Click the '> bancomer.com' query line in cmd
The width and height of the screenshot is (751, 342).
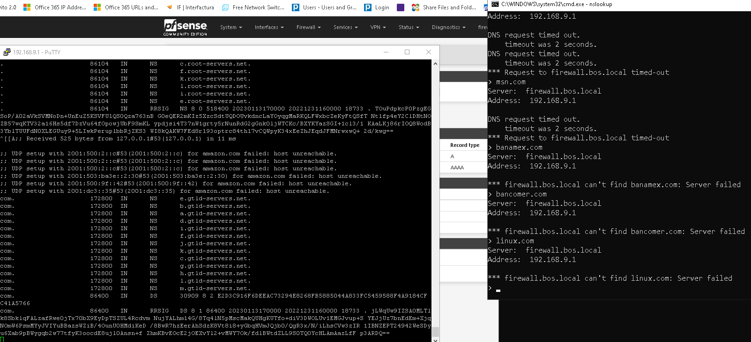tap(517, 194)
